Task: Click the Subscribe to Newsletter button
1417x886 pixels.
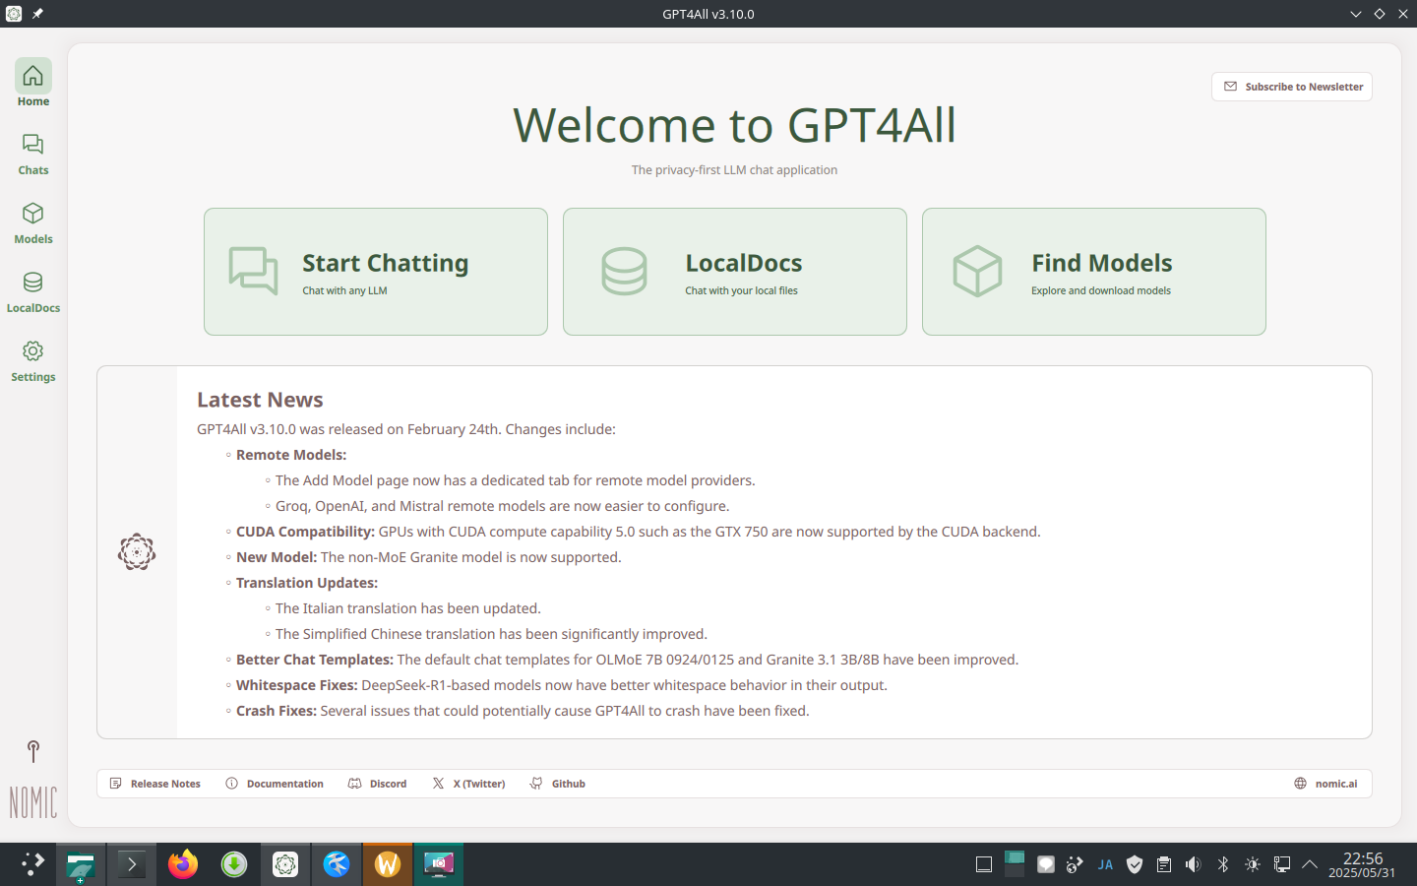Action: [1291, 87]
